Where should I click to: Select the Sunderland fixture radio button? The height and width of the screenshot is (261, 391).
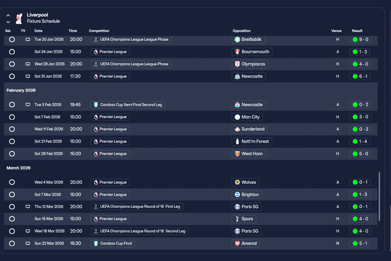click(x=12, y=129)
